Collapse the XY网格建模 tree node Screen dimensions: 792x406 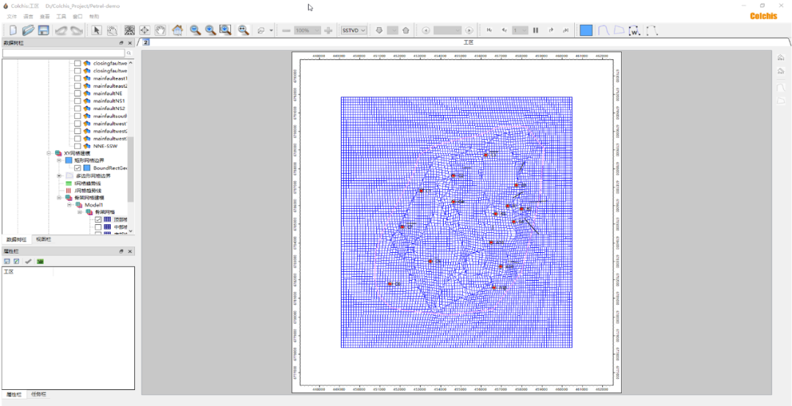(49, 153)
